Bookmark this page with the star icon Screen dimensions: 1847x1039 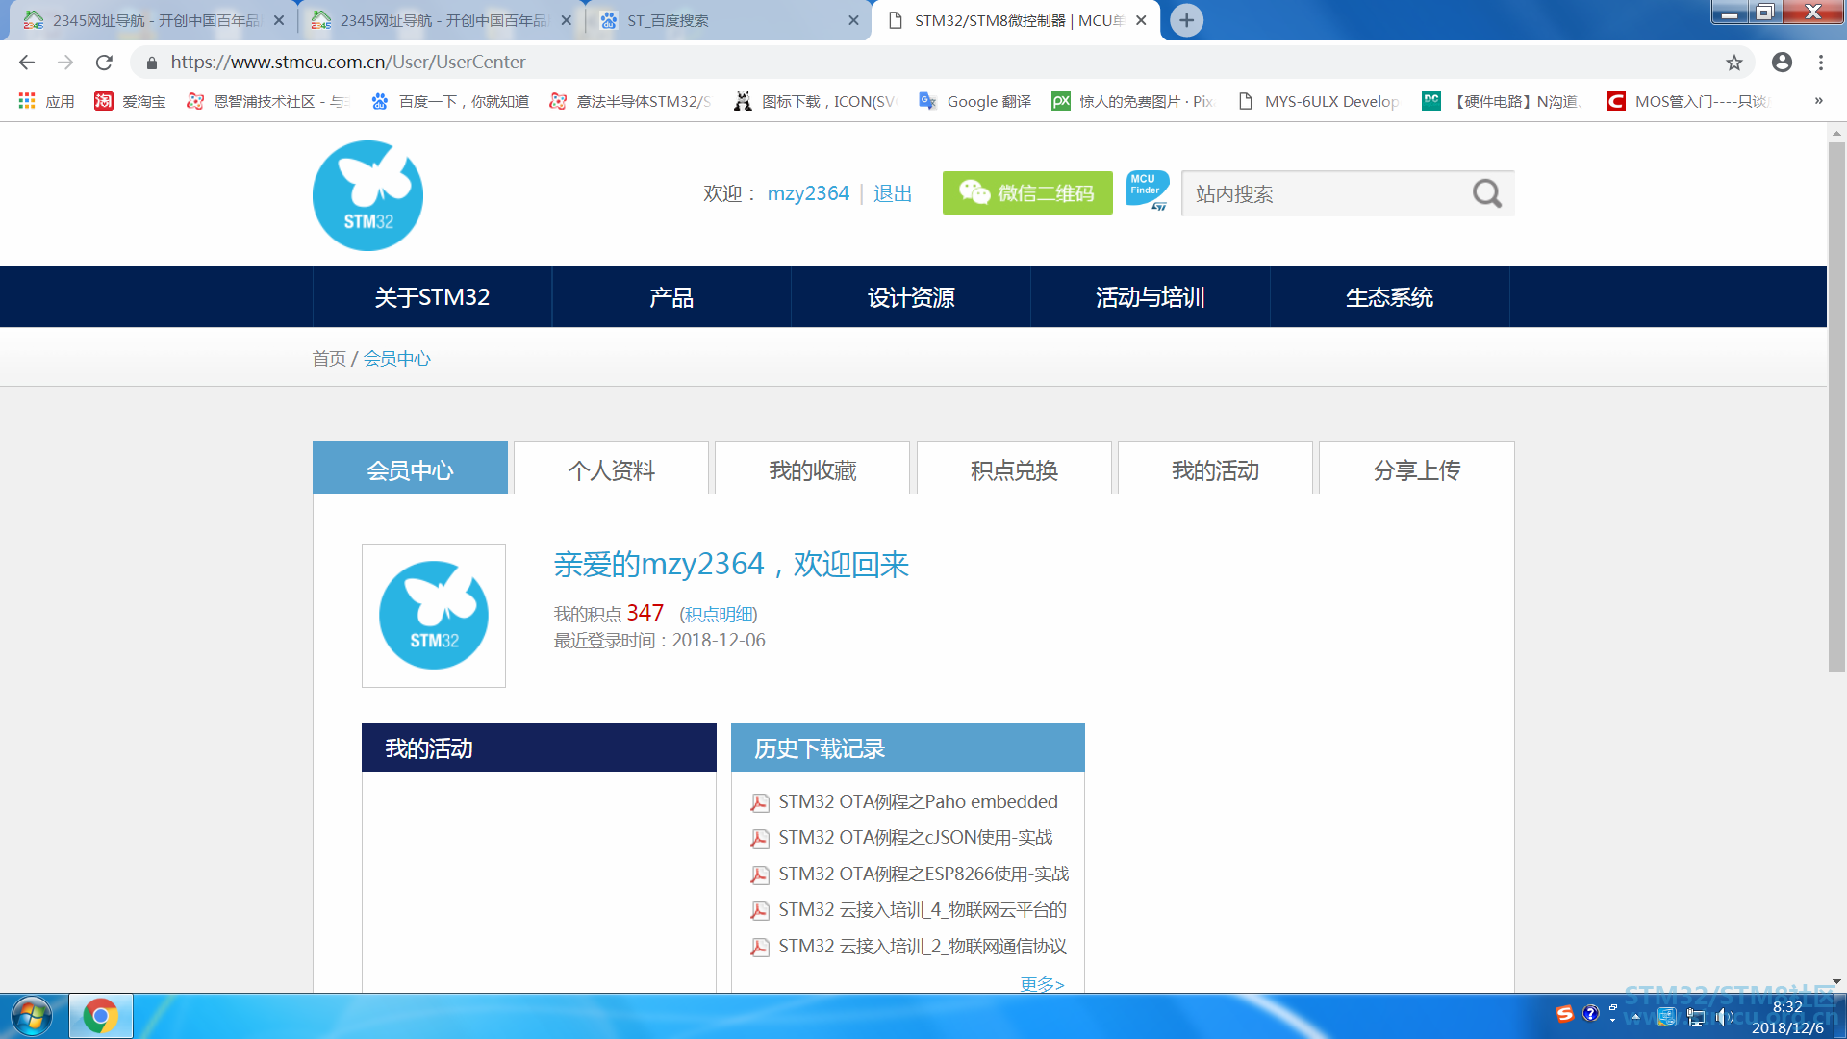coord(1733,63)
